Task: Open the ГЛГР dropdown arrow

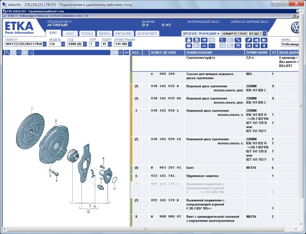Action: tap(97, 44)
